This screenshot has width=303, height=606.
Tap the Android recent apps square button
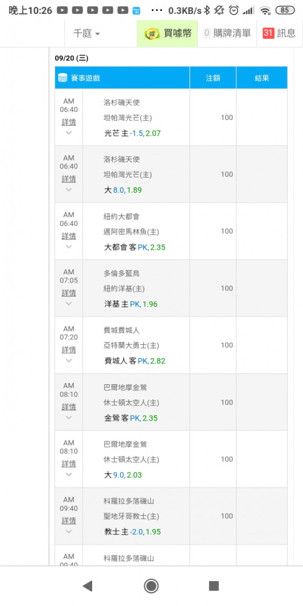click(214, 586)
